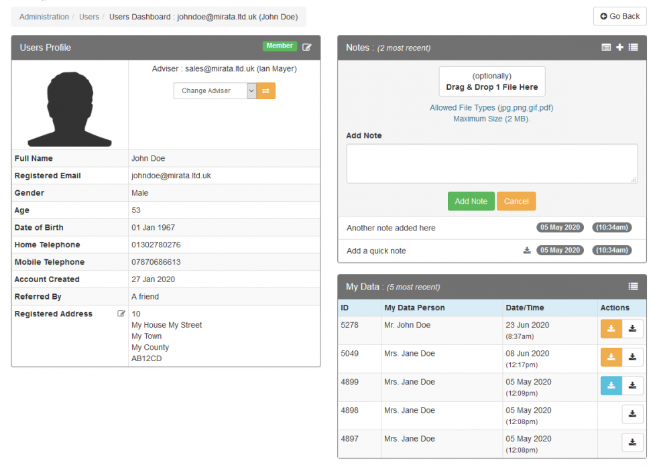Download dark file for record 4897
657x467 pixels.
point(632,442)
